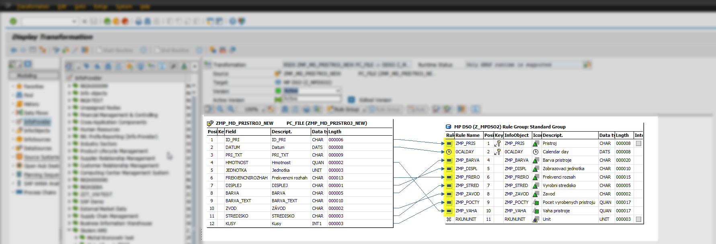Click the End Routine button
The width and height of the screenshot is (716, 244).
tap(171, 50)
